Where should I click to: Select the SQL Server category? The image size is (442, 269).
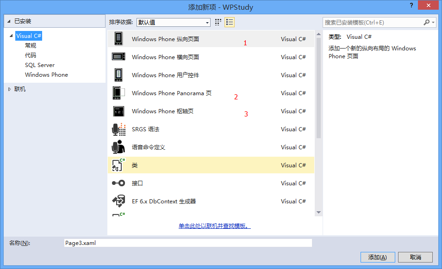click(40, 65)
